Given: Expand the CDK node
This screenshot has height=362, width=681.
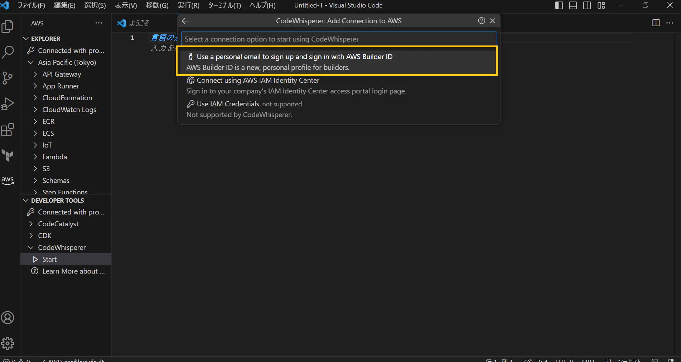Looking at the screenshot, I should click(31, 236).
